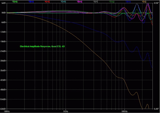Click the -42dB axis label
The width and height of the screenshot is (160, 113).
(x=3, y=80)
